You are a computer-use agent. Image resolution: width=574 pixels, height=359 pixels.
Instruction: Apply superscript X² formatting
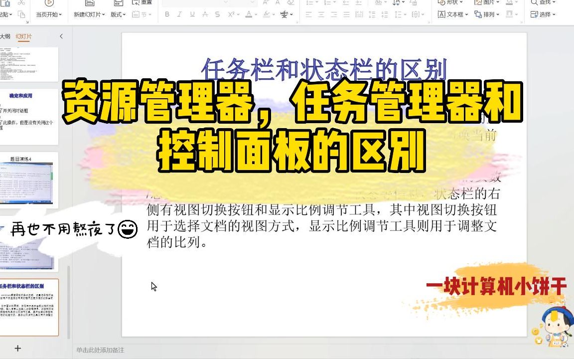[x=231, y=14]
